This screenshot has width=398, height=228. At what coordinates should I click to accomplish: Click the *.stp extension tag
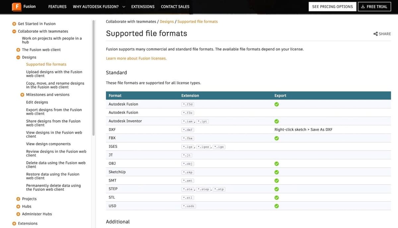point(219,189)
